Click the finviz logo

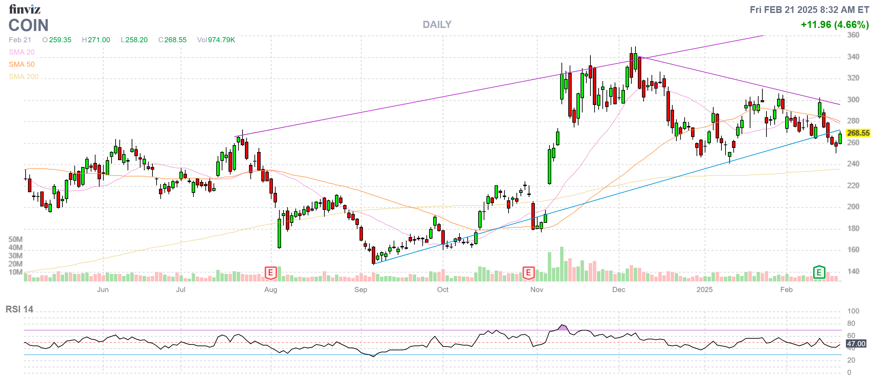coord(25,9)
